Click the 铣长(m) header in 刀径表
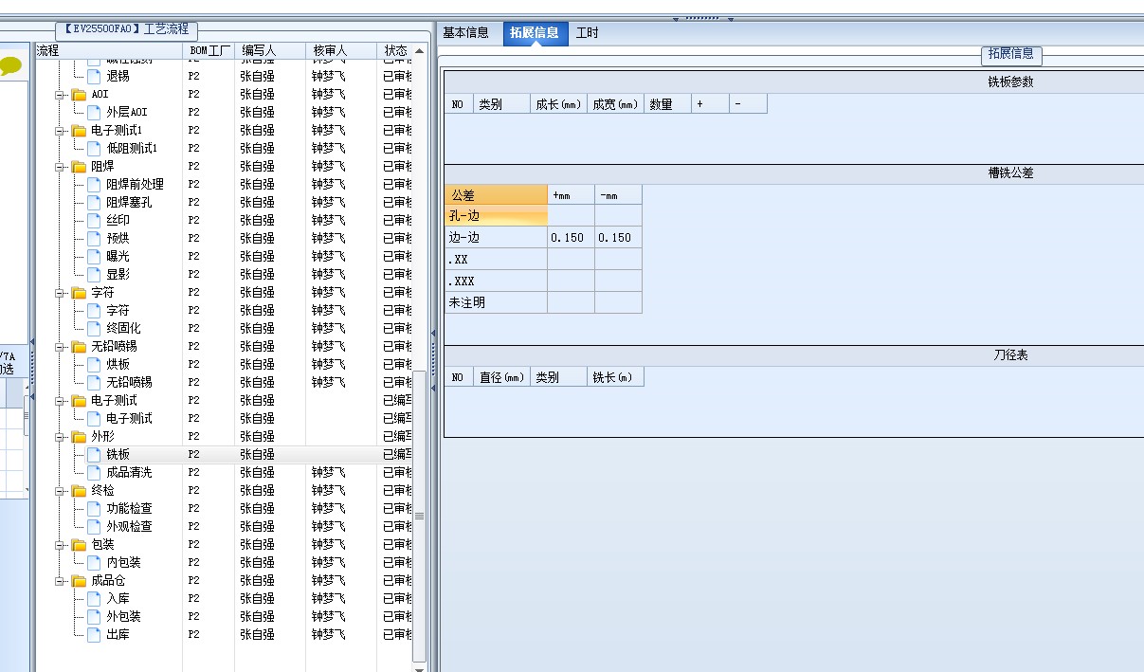 coord(616,377)
